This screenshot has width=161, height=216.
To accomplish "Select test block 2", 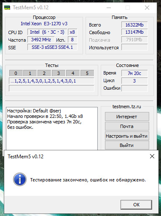I will tap(44, 73).
